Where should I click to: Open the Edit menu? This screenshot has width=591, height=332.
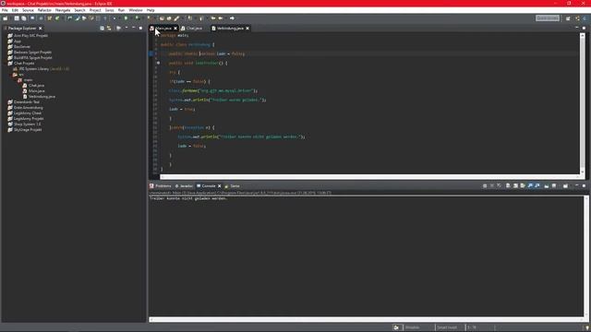[15, 10]
